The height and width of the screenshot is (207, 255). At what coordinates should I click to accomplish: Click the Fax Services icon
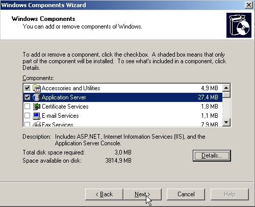pyautogui.click(x=37, y=124)
